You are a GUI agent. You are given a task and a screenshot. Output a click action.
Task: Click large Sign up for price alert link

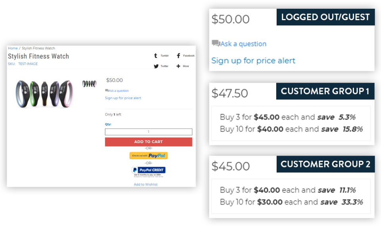(253, 61)
